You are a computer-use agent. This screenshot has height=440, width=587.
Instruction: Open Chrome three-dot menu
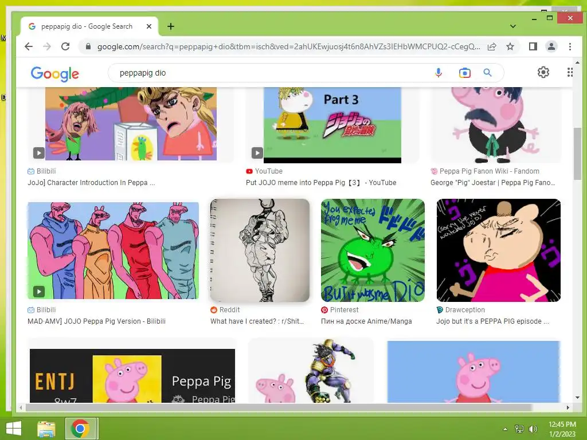click(570, 46)
